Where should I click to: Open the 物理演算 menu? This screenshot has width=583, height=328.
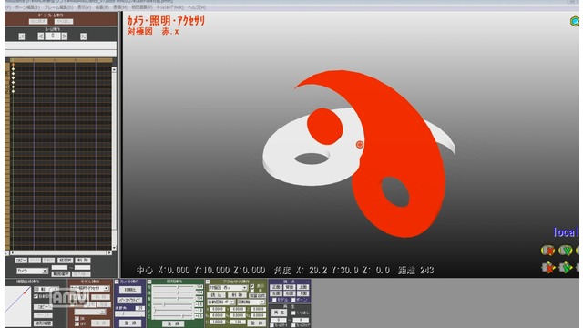[x=142, y=7]
